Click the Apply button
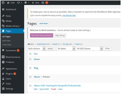 point(50,49)
